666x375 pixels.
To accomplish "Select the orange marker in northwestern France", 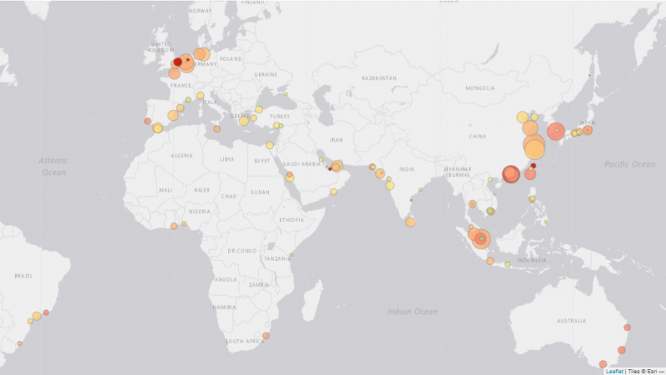I will pos(175,73).
